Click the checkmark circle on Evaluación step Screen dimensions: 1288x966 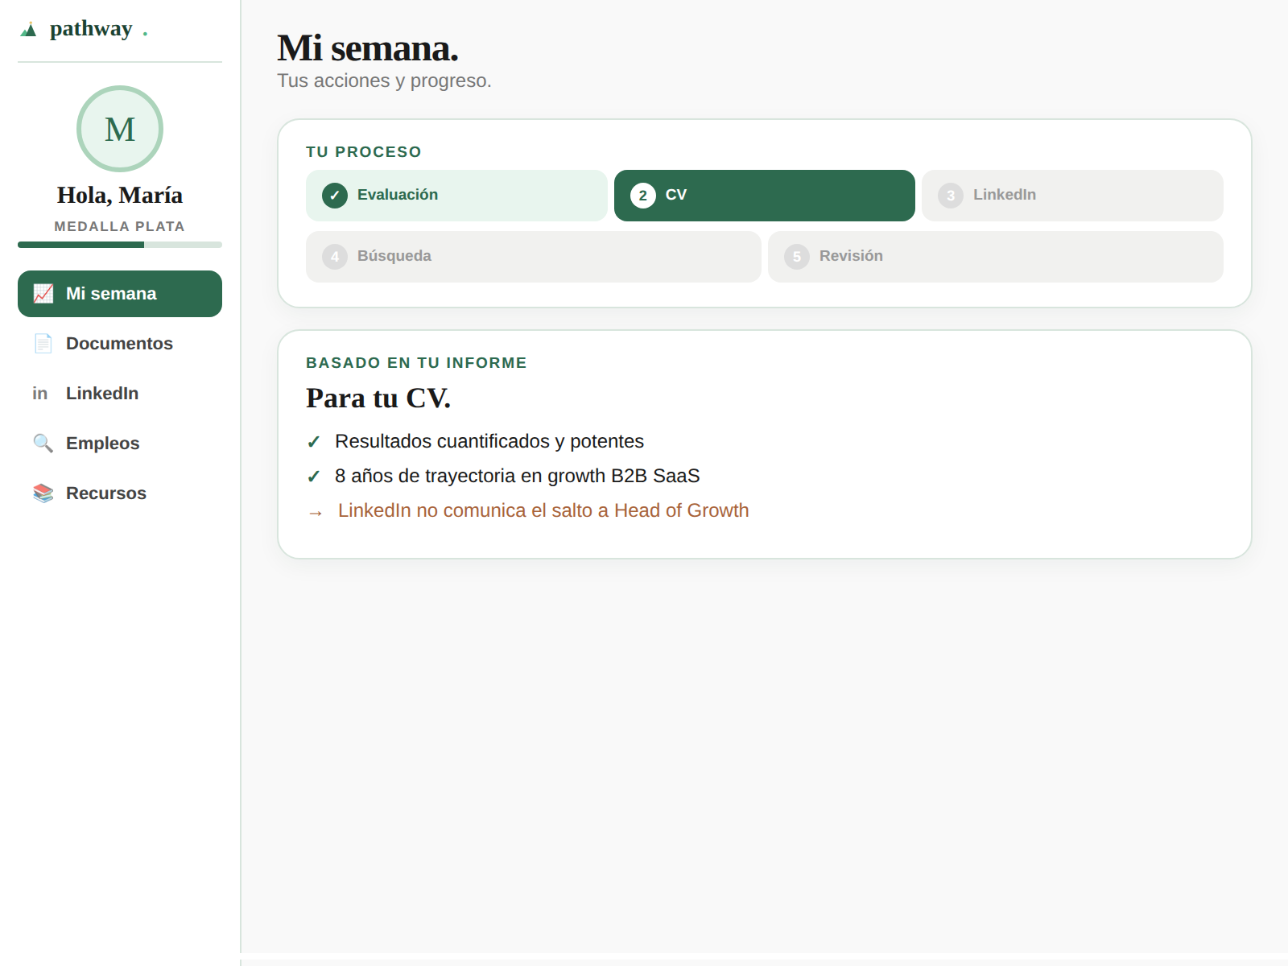click(x=335, y=196)
